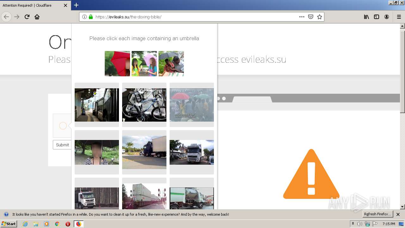The height and width of the screenshot is (228, 405).
Task: Show hidden system tray icons
Action: [353, 224]
